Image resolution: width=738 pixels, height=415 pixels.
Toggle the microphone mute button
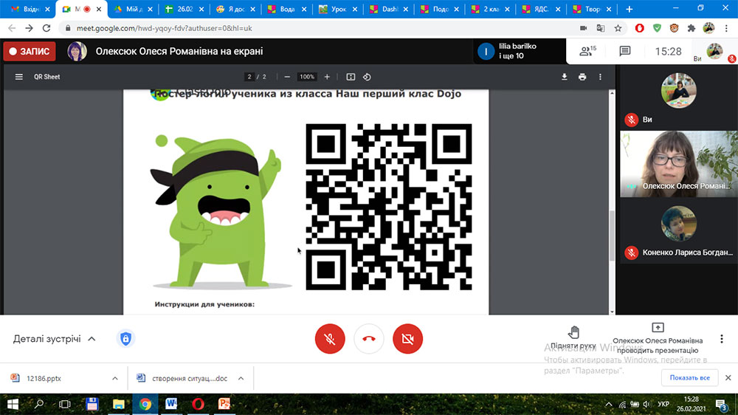coord(330,339)
